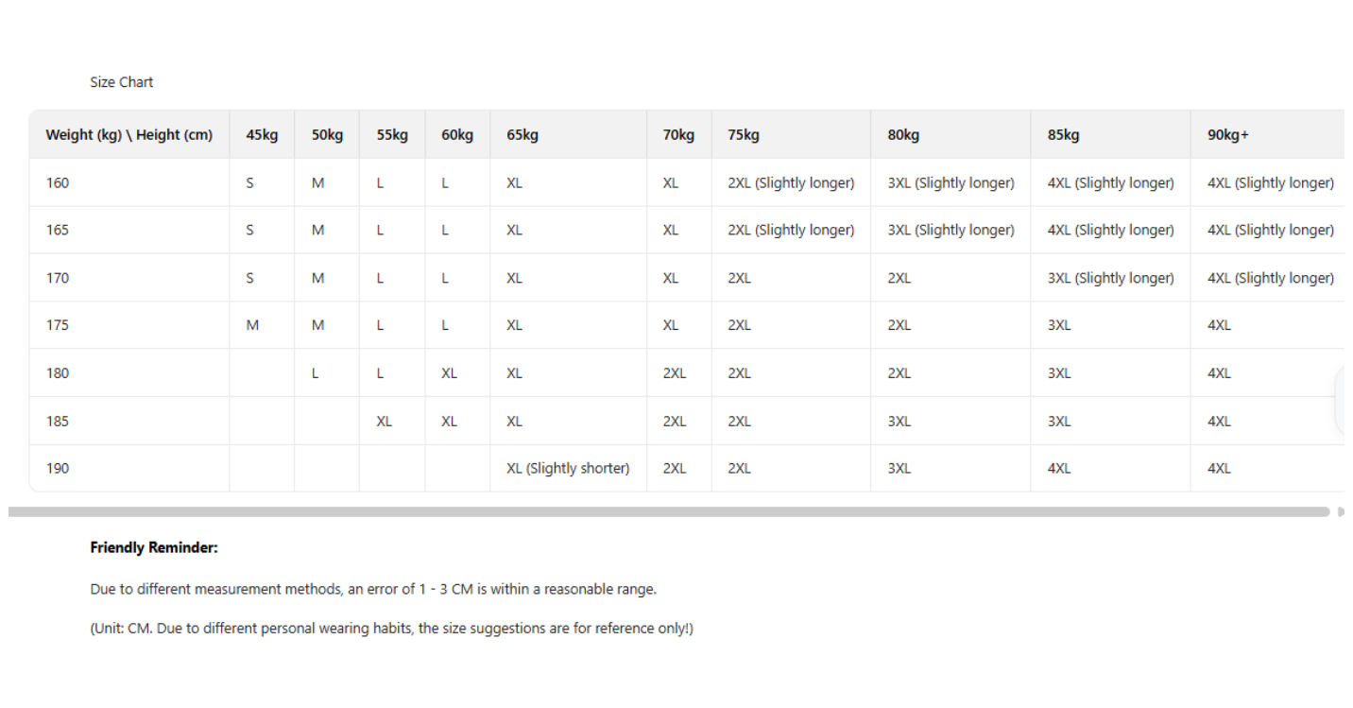
Task: Click the horizontal scrollbar below the size chart
Action: (668, 511)
